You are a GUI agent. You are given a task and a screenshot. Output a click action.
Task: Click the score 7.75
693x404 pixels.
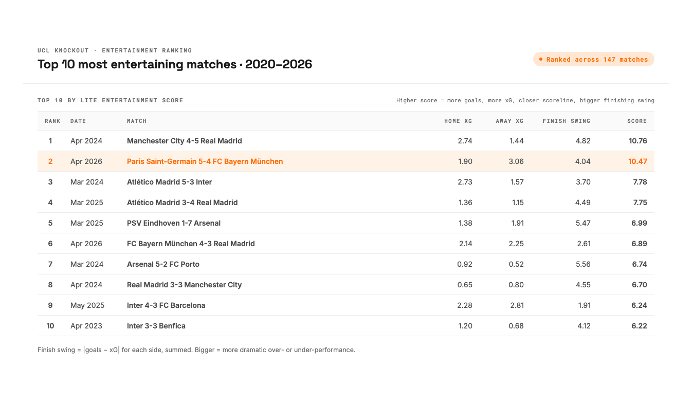pyautogui.click(x=640, y=203)
